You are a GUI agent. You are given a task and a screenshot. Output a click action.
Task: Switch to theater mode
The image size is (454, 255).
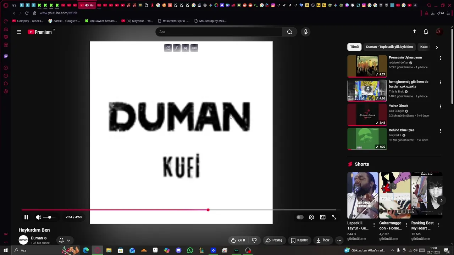(323, 217)
